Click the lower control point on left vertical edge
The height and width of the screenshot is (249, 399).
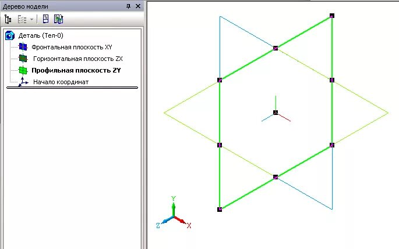[220, 145]
